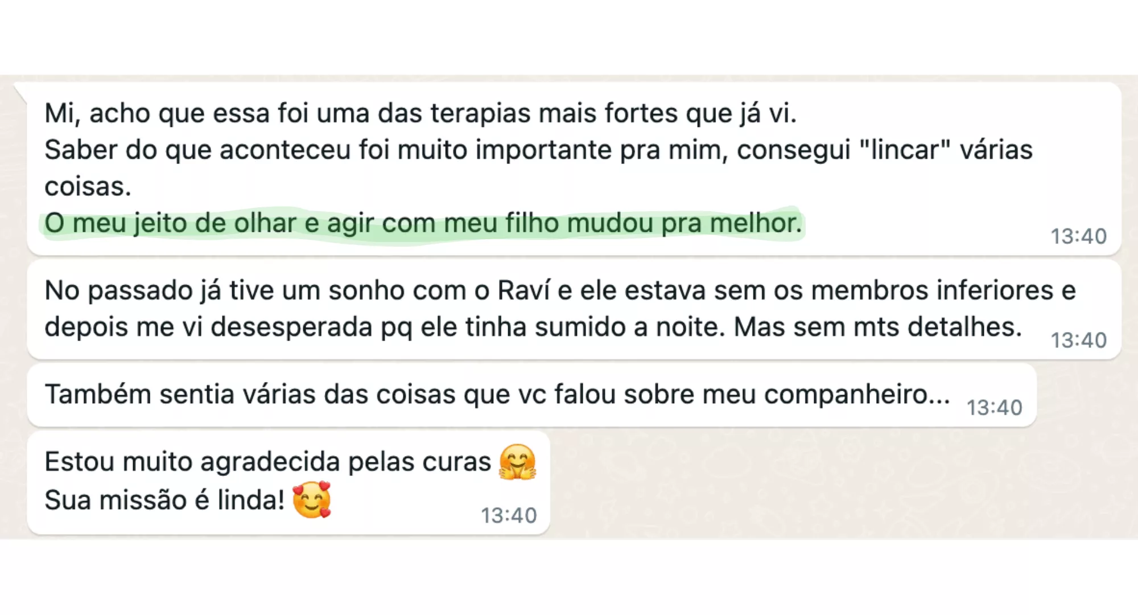This screenshot has width=1138, height=615.
Task: Click the smiling face with hearts emoji
Action: point(312,500)
